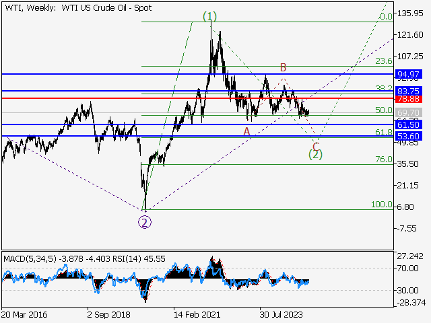Image resolution: width=431 pixels, height=323 pixels.
Task: Click the 14 Feb 2021 date label
Action: pyautogui.click(x=196, y=314)
